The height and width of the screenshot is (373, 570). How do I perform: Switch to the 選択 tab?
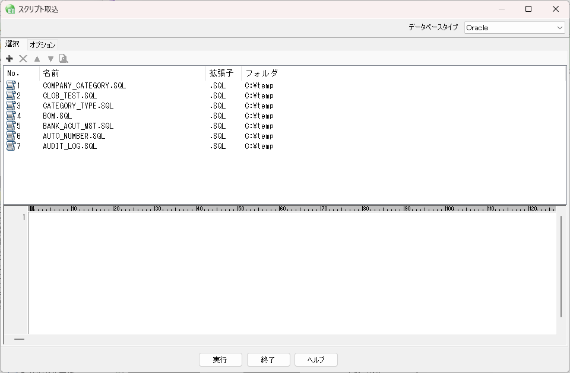12,44
